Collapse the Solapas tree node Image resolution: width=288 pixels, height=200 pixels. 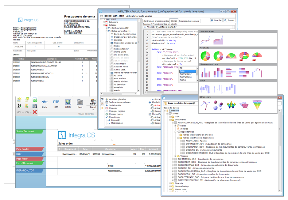tap(104, 25)
